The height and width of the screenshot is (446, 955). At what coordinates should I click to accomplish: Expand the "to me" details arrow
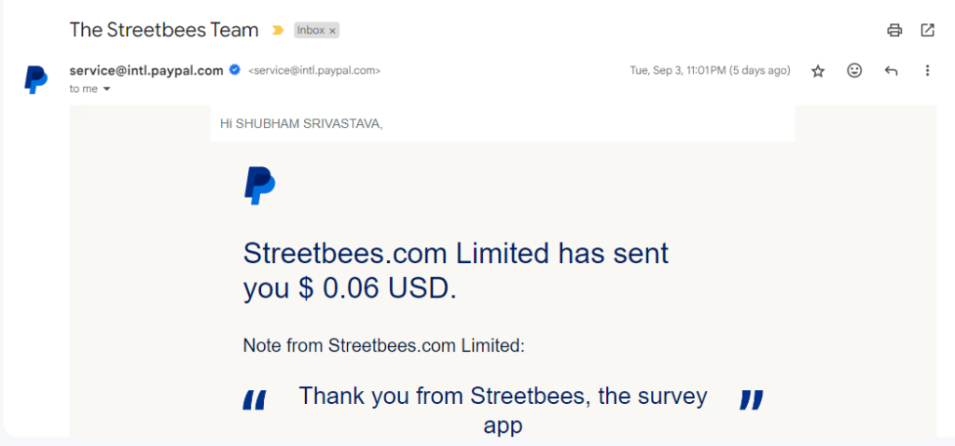coord(106,89)
